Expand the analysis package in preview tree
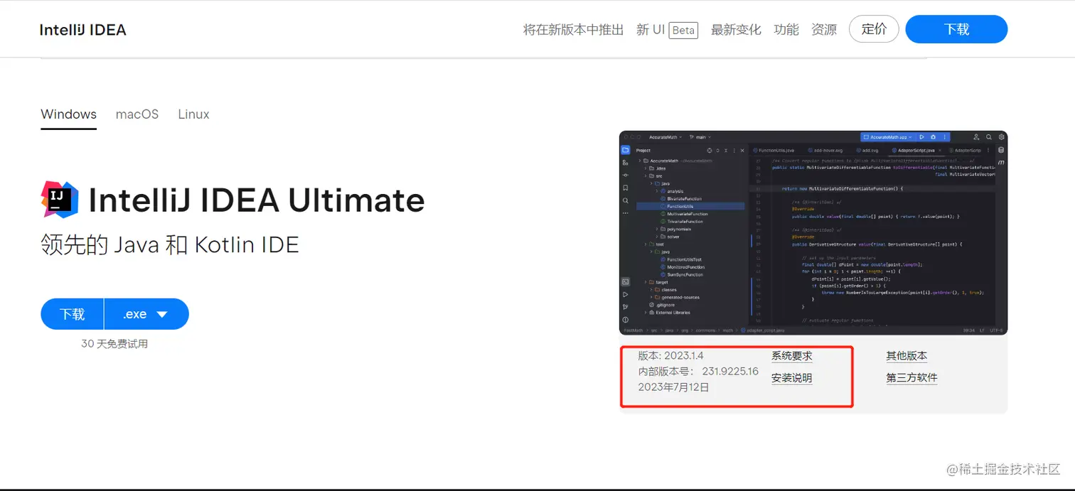 (x=657, y=191)
